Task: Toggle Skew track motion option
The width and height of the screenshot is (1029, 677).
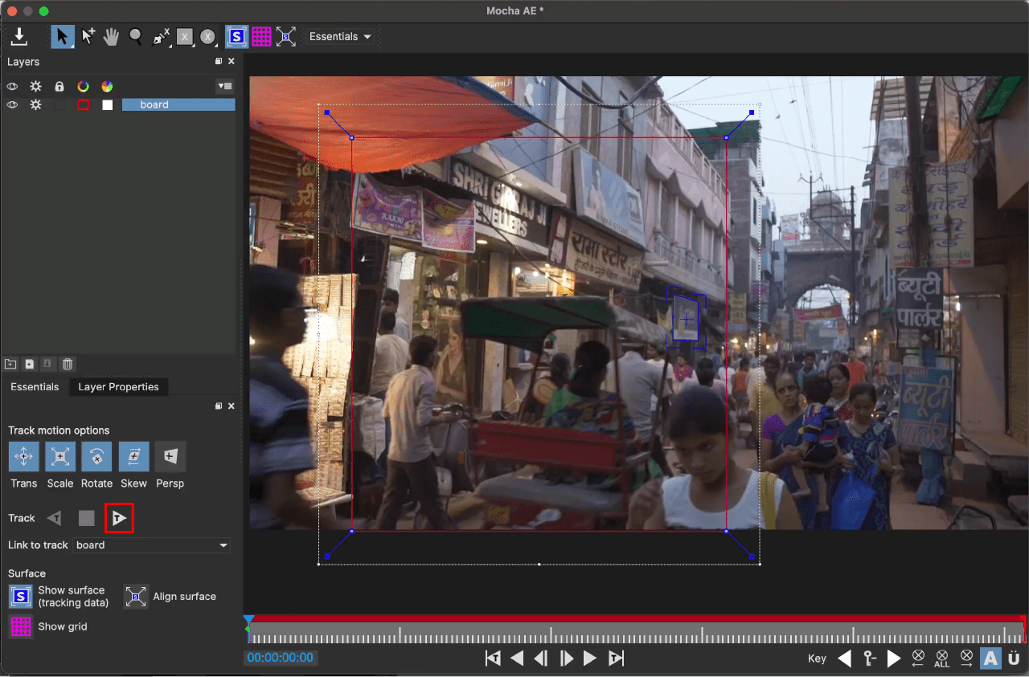Action: [133, 456]
